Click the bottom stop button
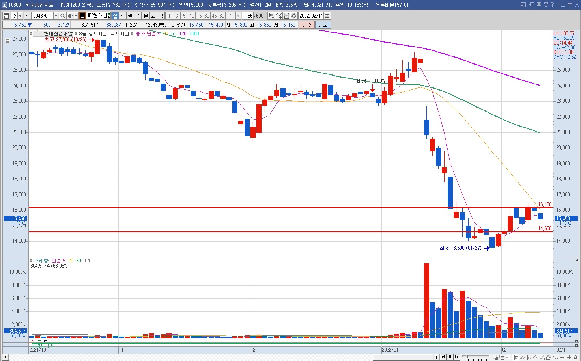The width and height of the screenshot is (581, 361). [450, 357]
